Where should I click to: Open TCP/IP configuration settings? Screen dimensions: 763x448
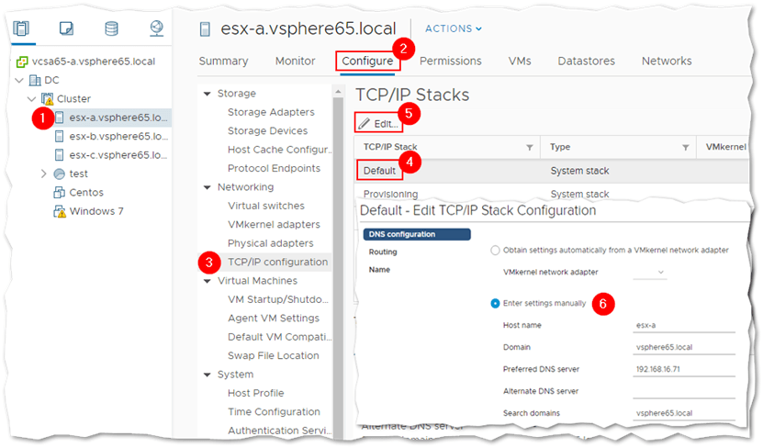[278, 263]
